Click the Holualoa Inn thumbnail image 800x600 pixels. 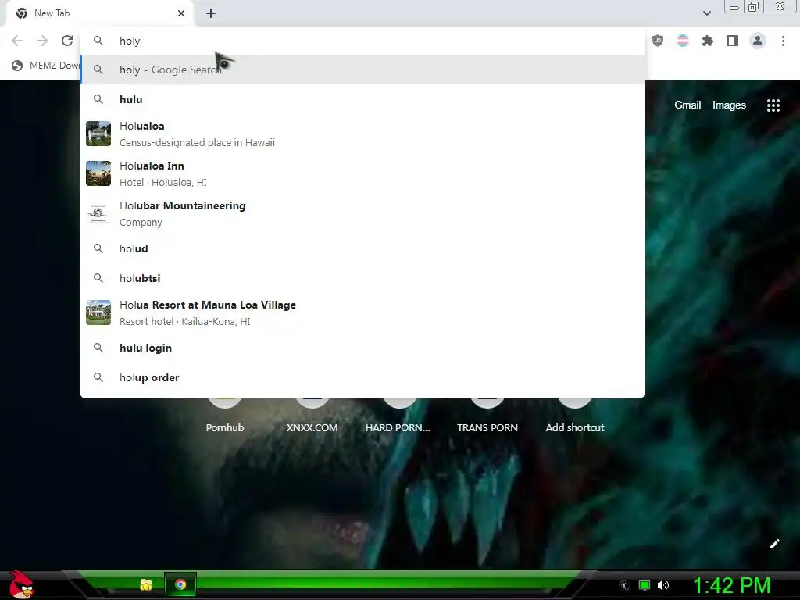(98, 173)
